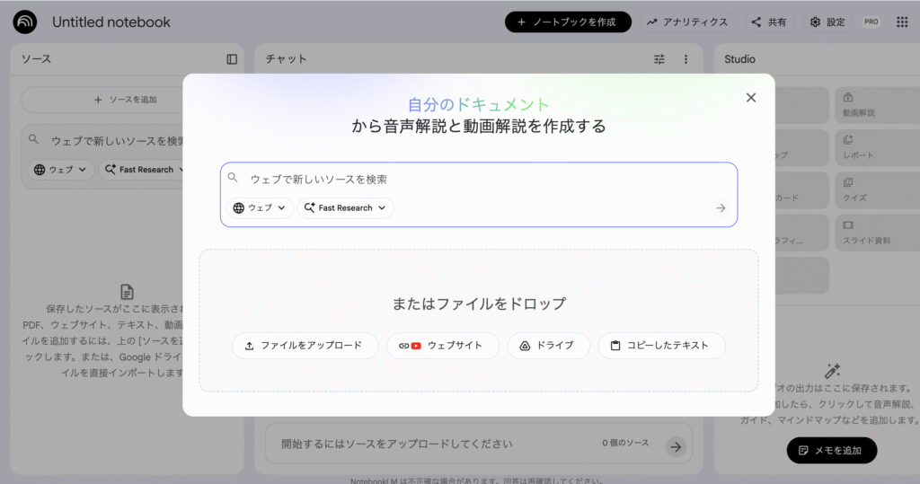
Task: Collapse the ソース panel using sidebar icon
Action: tap(232, 59)
